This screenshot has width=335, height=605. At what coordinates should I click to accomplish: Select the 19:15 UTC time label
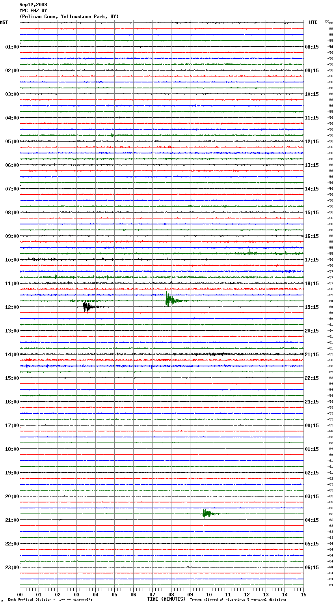click(312, 307)
